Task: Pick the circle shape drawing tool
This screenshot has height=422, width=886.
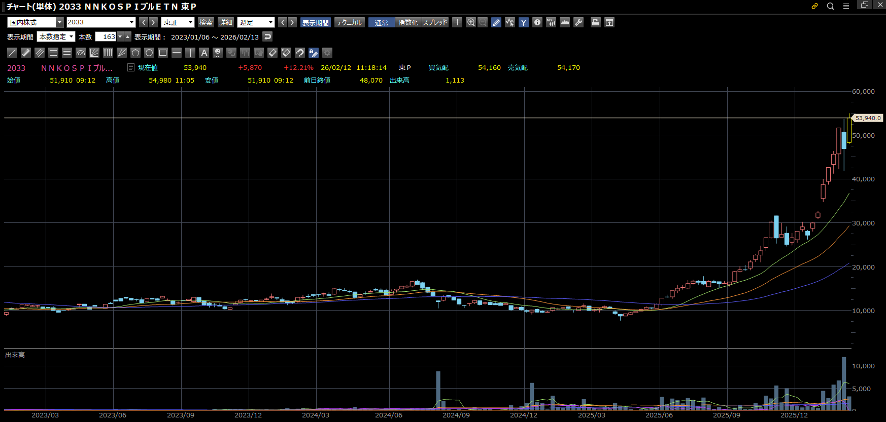Action: pyautogui.click(x=149, y=53)
